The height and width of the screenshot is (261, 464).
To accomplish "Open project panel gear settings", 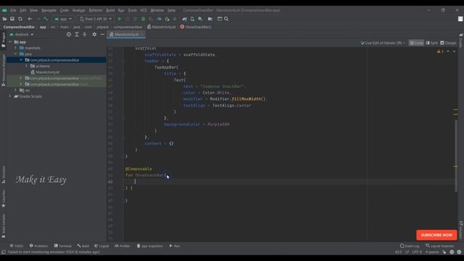I will click(94, 34).
